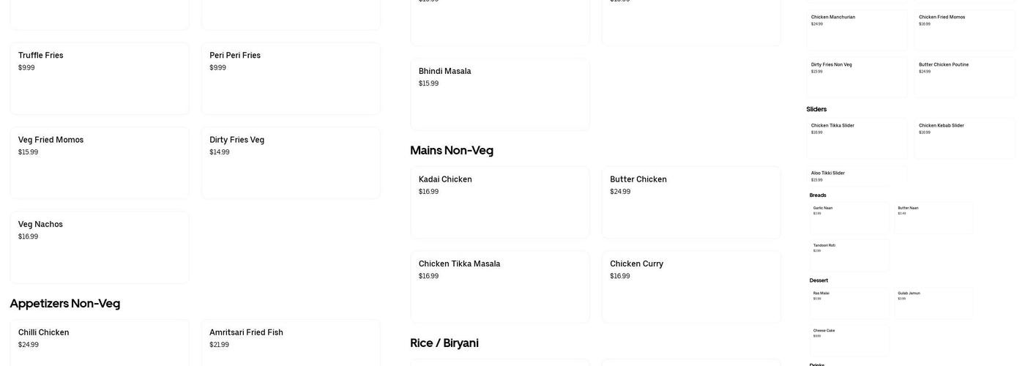Open the Chicken Manchurian card
This screenshot has height=366, width=1025.
click(x=857, y=30)
